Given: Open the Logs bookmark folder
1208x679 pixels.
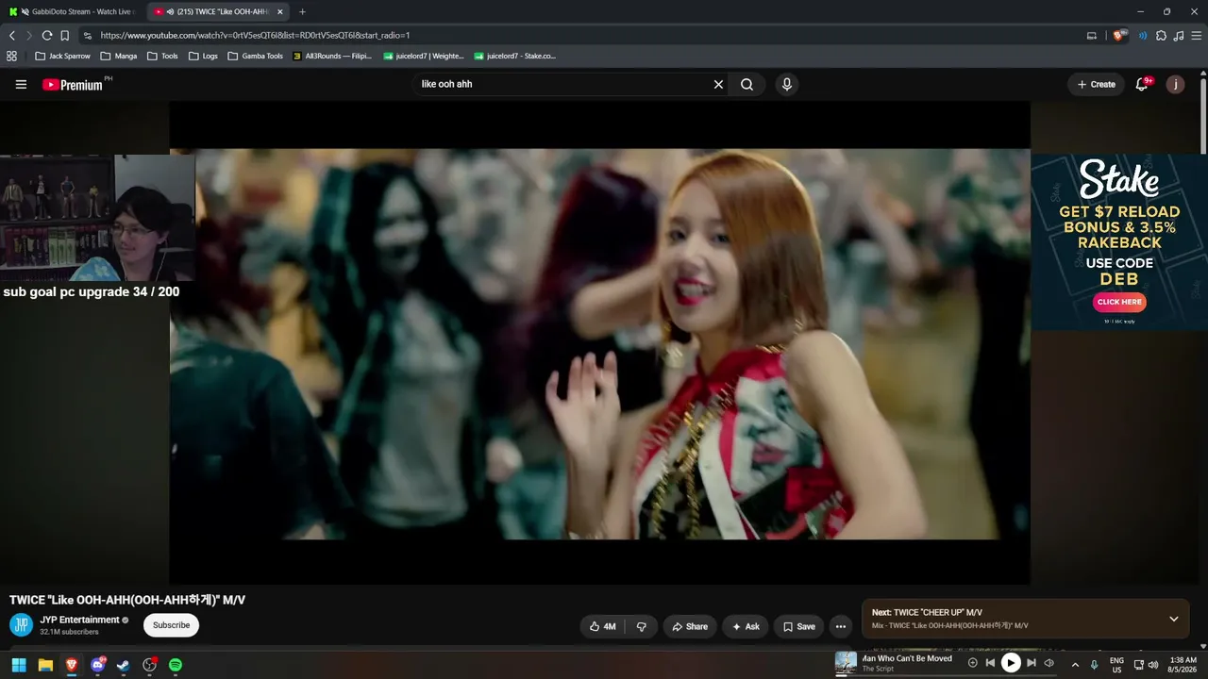Looking at the screenshot, I should [x=203, y=56].
